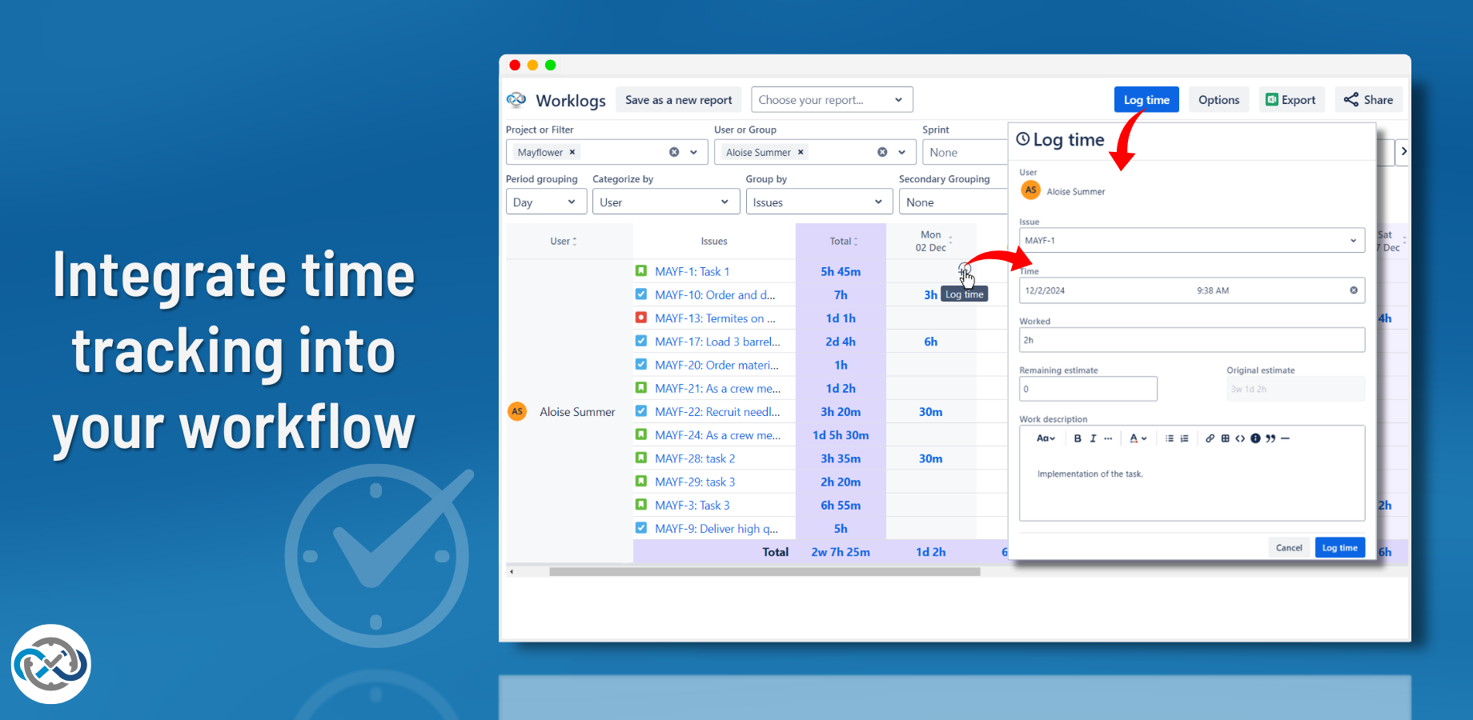Clear all Project or Filter selections
The width and height of the screenshot is (1473, 720).
[674, 152]
